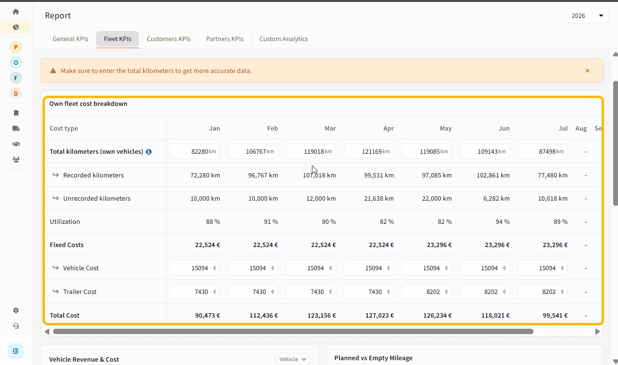Viewport: 618px width, 365px height.
Task: Click the Jan column header
Action: click(214, 128)
